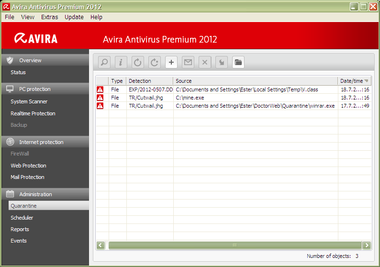This screenshot has width=380, height=267.
Task: Click the rescan object magnifier icon
Action: point(104,62)
